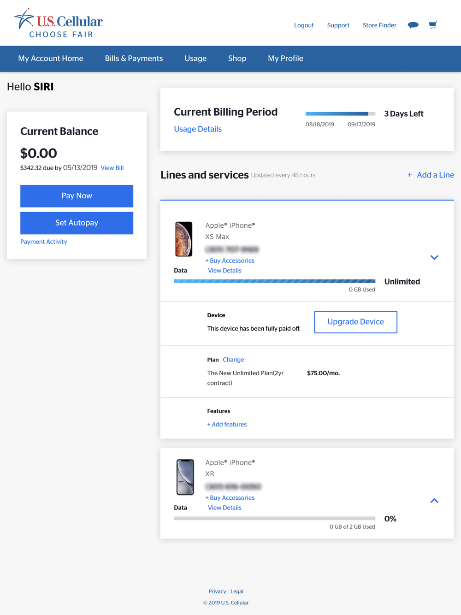Click the "Unlimited" data label
Viewport: 461px width, 615px height.
(402, 282)
